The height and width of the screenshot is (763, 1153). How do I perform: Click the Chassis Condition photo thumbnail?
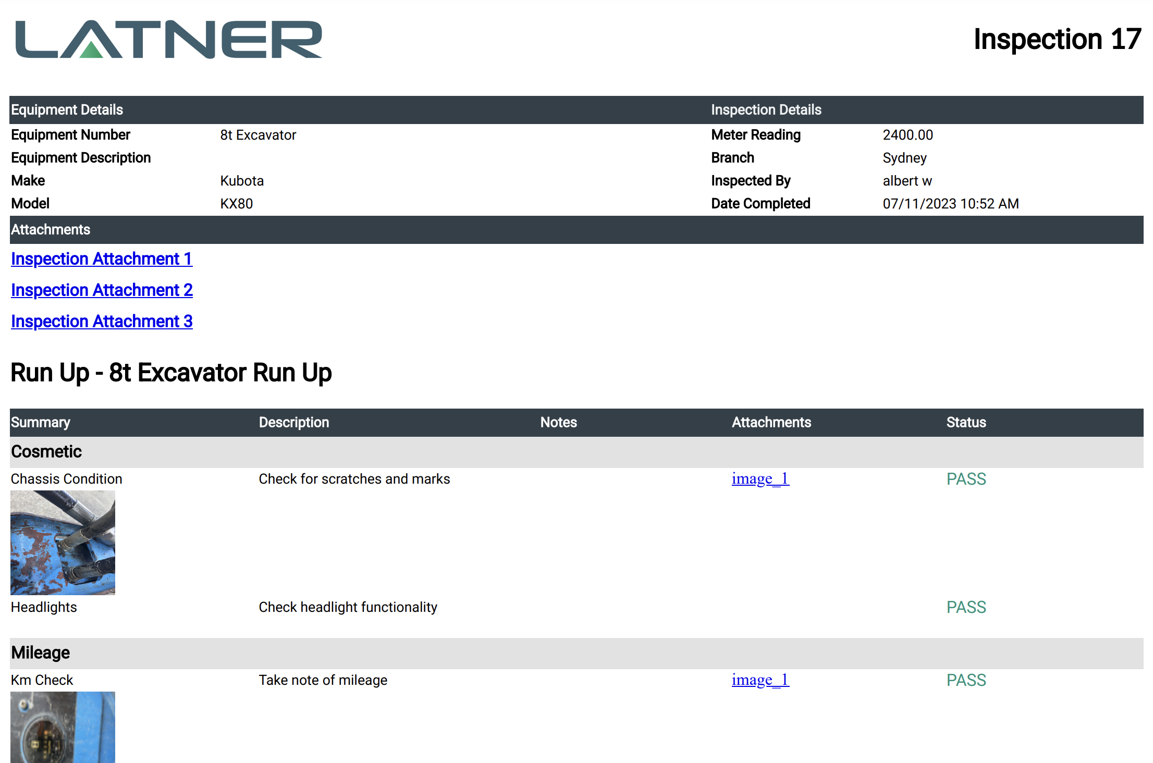click(x=63, y=543)
